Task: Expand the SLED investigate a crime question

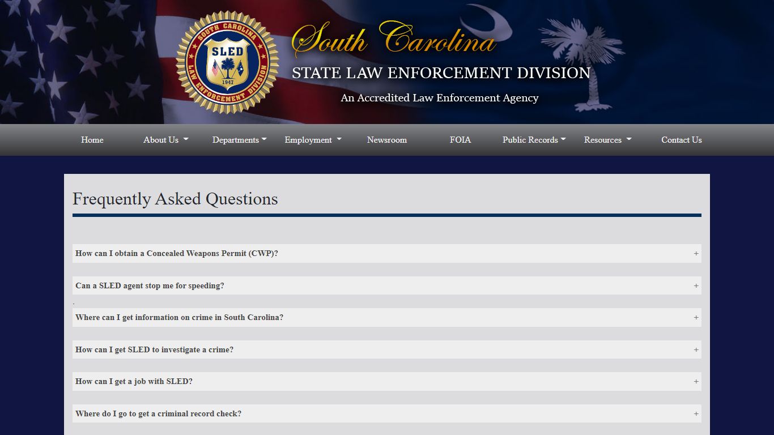Action: [387, 349]
